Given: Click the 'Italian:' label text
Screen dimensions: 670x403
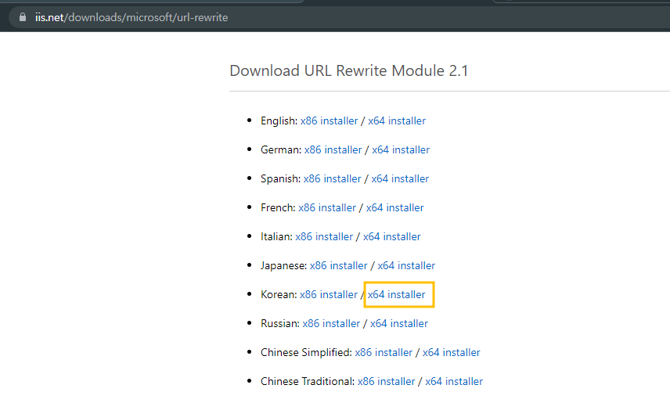Looking at the screenshot, I should 276,237.
